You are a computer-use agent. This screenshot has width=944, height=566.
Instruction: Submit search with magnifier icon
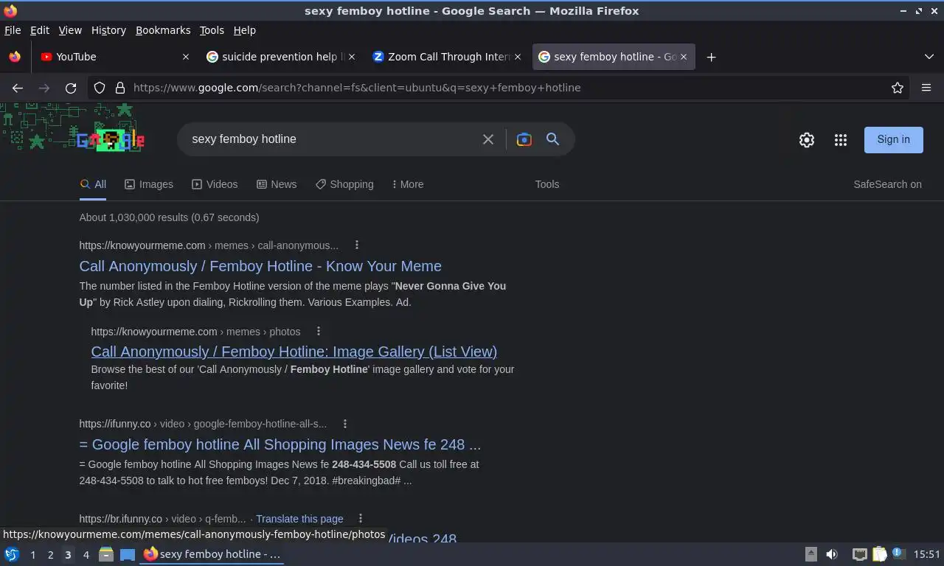tap(552, 139)
